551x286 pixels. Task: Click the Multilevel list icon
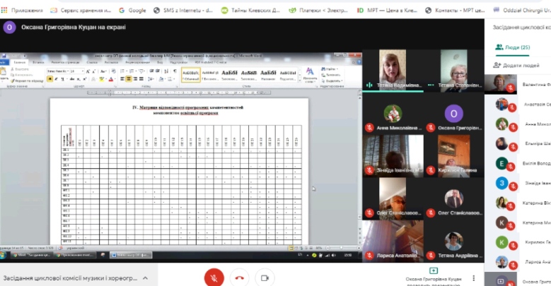141,71
